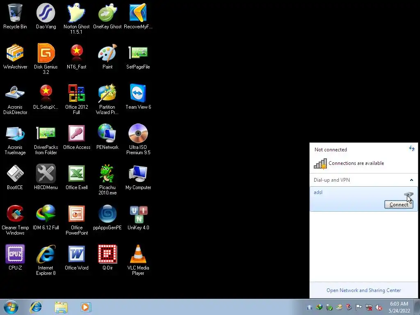Select the Picachu 2010.exe icon
This screenshot has height=315, width=420.
tap(107, 180)
